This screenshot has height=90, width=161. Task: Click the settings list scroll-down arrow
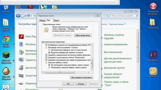click(x=92, y=69)
